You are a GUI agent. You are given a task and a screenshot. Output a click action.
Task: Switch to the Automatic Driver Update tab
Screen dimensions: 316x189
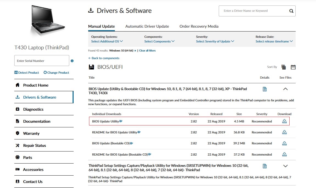point(147,26)
